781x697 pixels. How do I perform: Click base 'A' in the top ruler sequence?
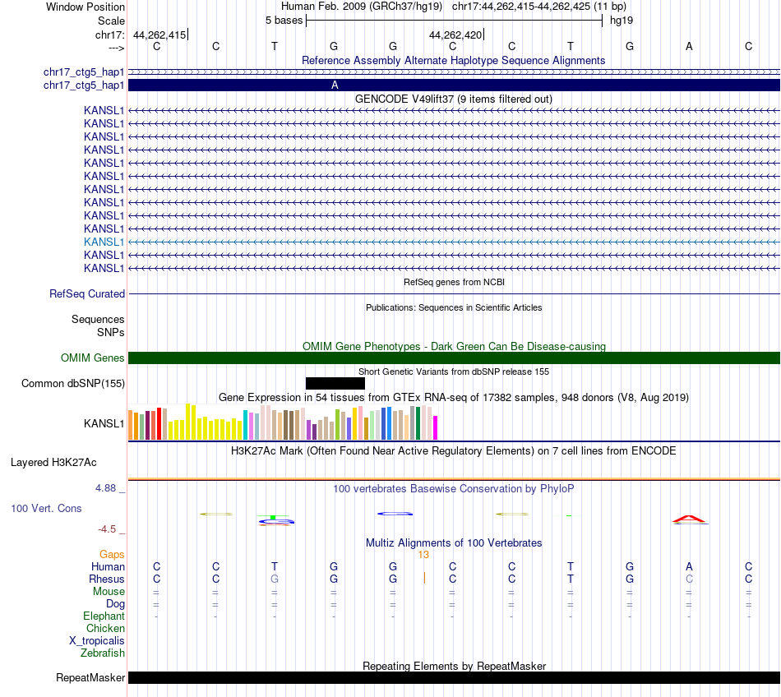pos(689,46)
